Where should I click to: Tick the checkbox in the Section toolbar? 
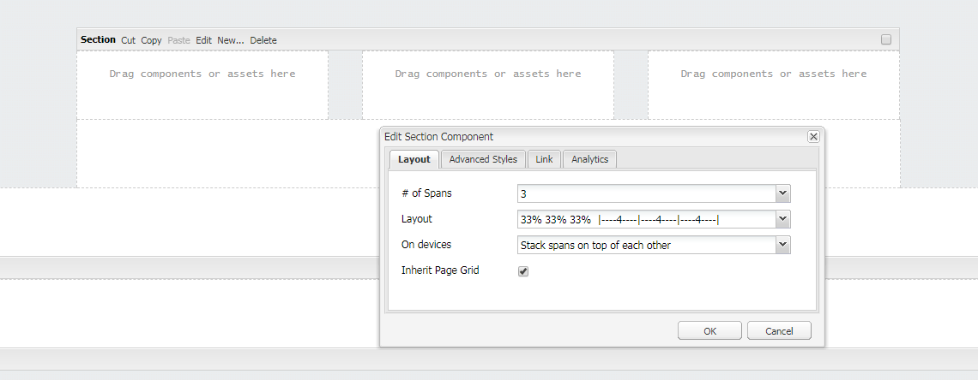click(886, 39)
